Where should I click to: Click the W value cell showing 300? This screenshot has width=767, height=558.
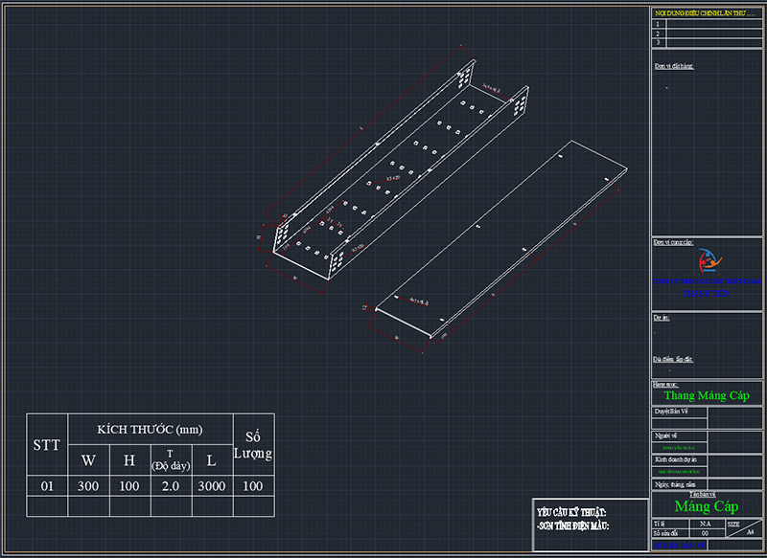point(88,486)
